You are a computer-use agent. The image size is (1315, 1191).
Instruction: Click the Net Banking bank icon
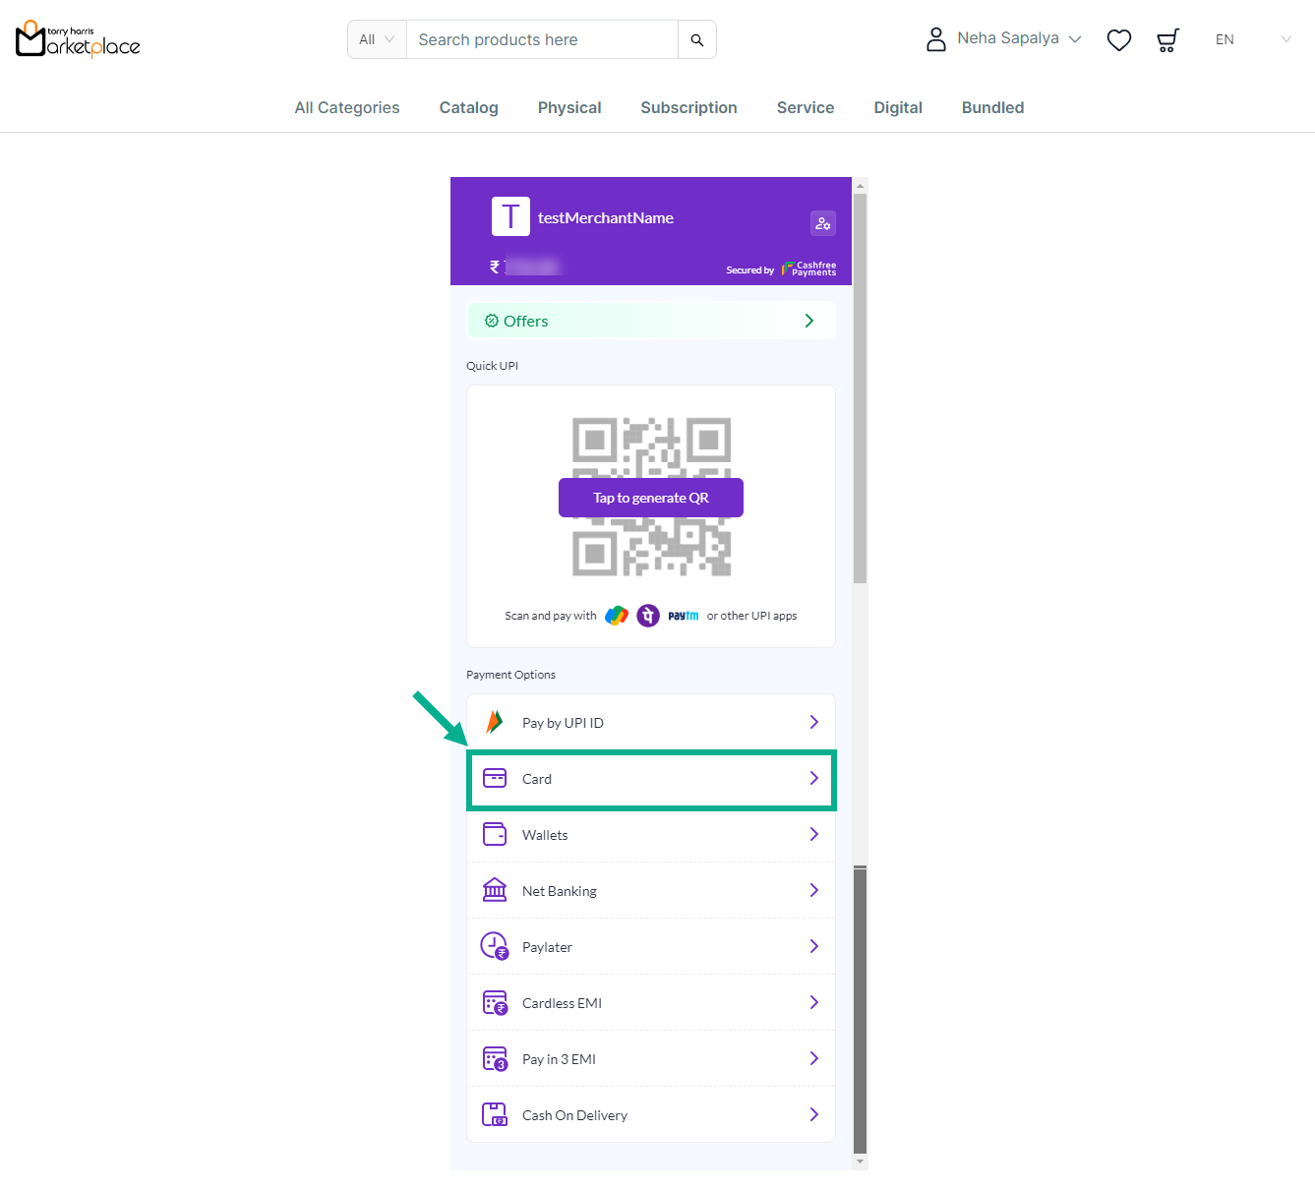(x=495, y=890)
